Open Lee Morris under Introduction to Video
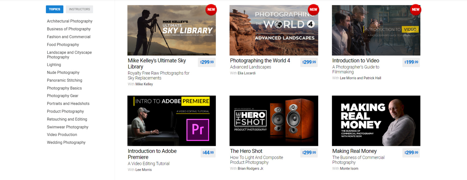467x180 pixels. (348, 78)
